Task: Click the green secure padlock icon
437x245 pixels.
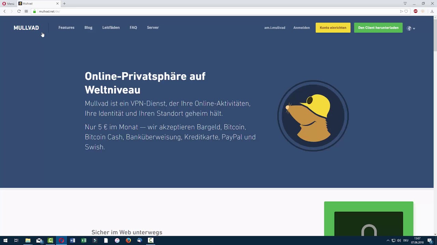Action: tap(34, 11)
